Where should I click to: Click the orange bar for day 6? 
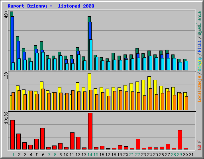(x=43, y=99)
